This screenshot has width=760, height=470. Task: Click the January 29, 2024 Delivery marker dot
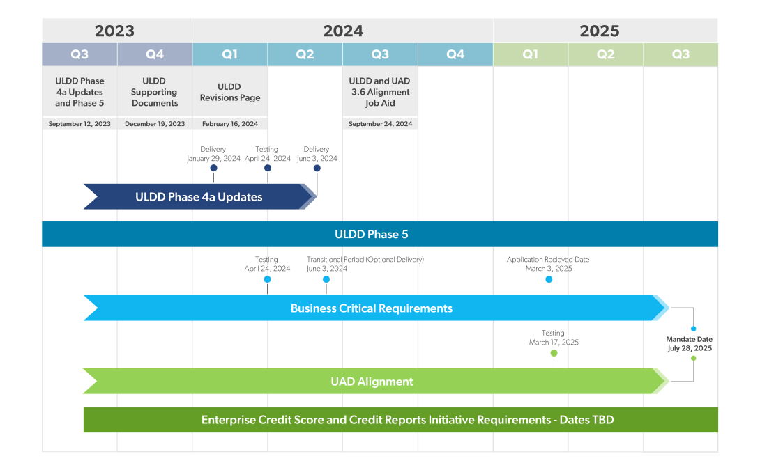(213, 168)
